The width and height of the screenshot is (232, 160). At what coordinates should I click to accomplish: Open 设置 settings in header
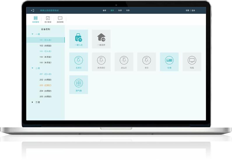(187, 11)
